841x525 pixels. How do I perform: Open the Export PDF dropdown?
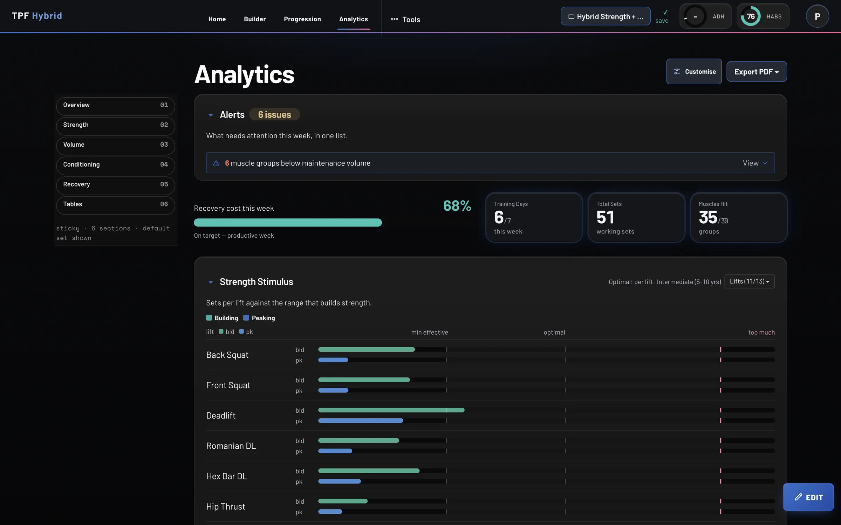(x=757, y=71)
